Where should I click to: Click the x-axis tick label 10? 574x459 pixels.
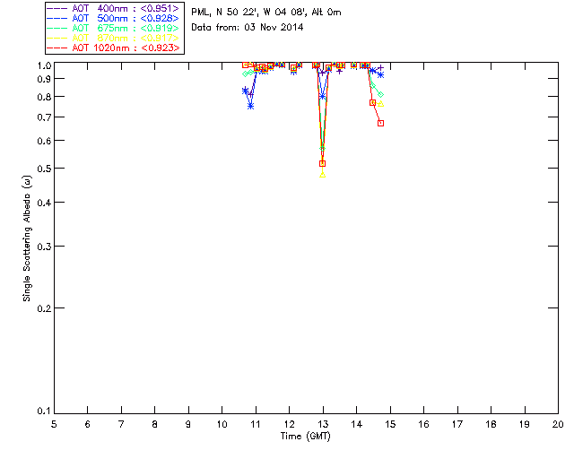click(222, 425)
